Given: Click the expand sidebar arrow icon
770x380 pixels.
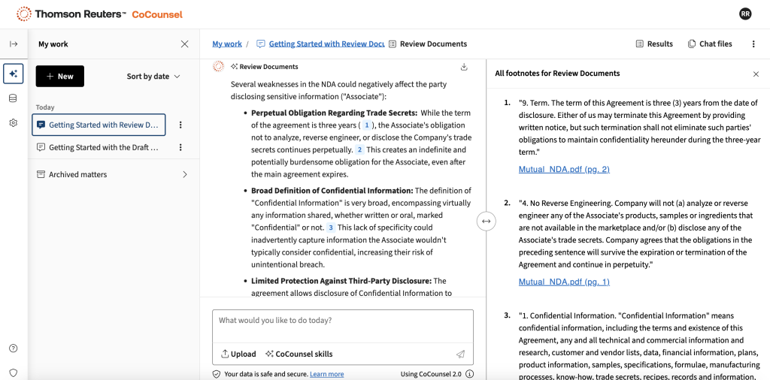Looking at the screenshot, I should (x=14, y=44).
